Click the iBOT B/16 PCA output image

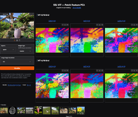click(x=87, y=86)
